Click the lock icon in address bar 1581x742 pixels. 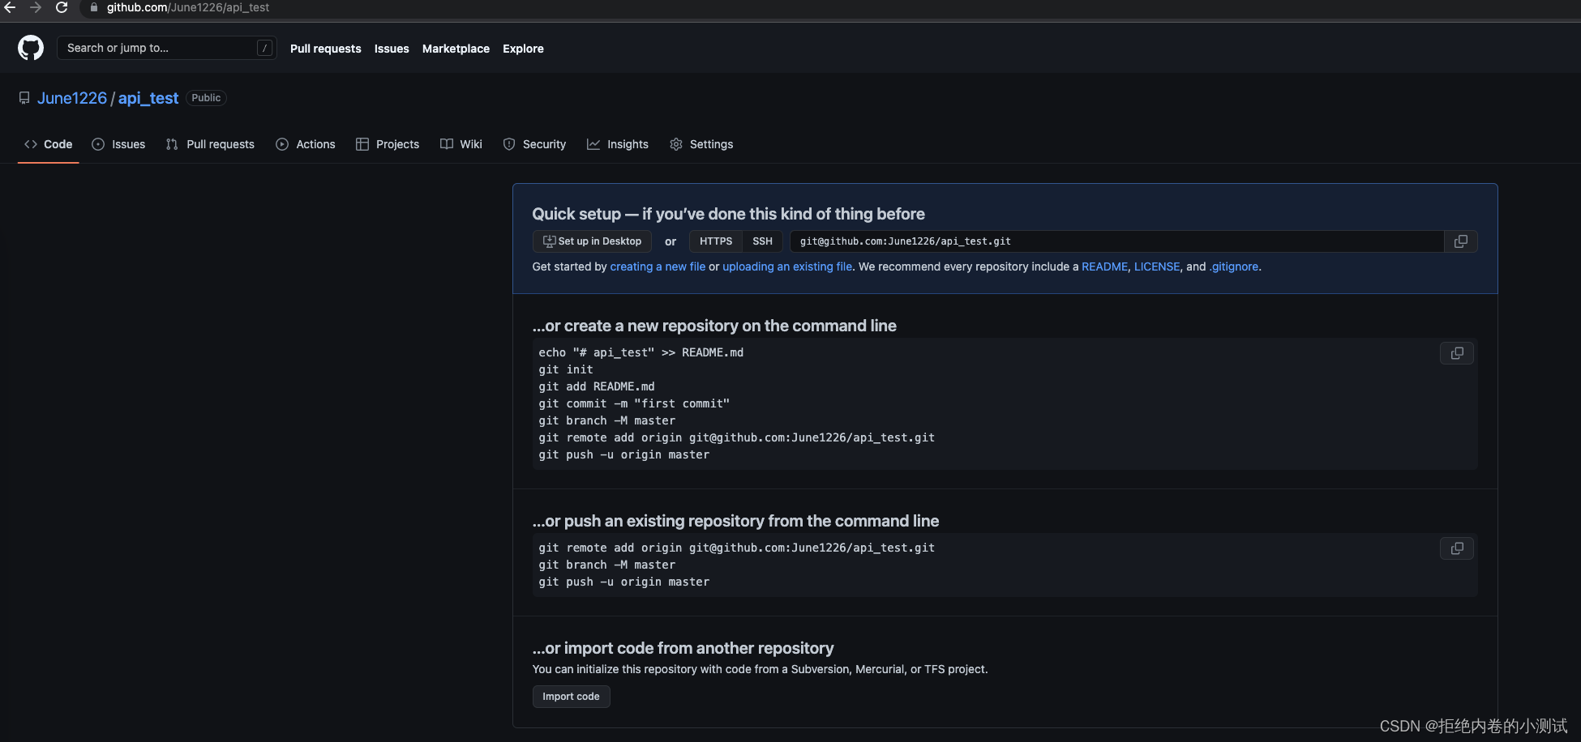[x=94, y=7]
